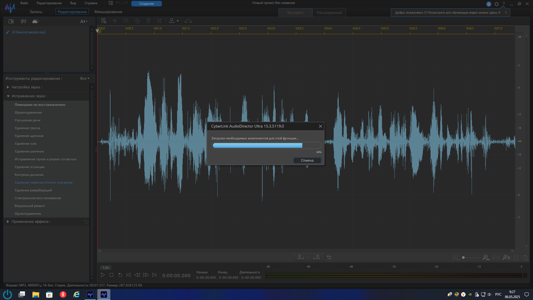The image size is (533, 300).
Task: Click the Crop tool icon
Action: [x=159, y=21]
